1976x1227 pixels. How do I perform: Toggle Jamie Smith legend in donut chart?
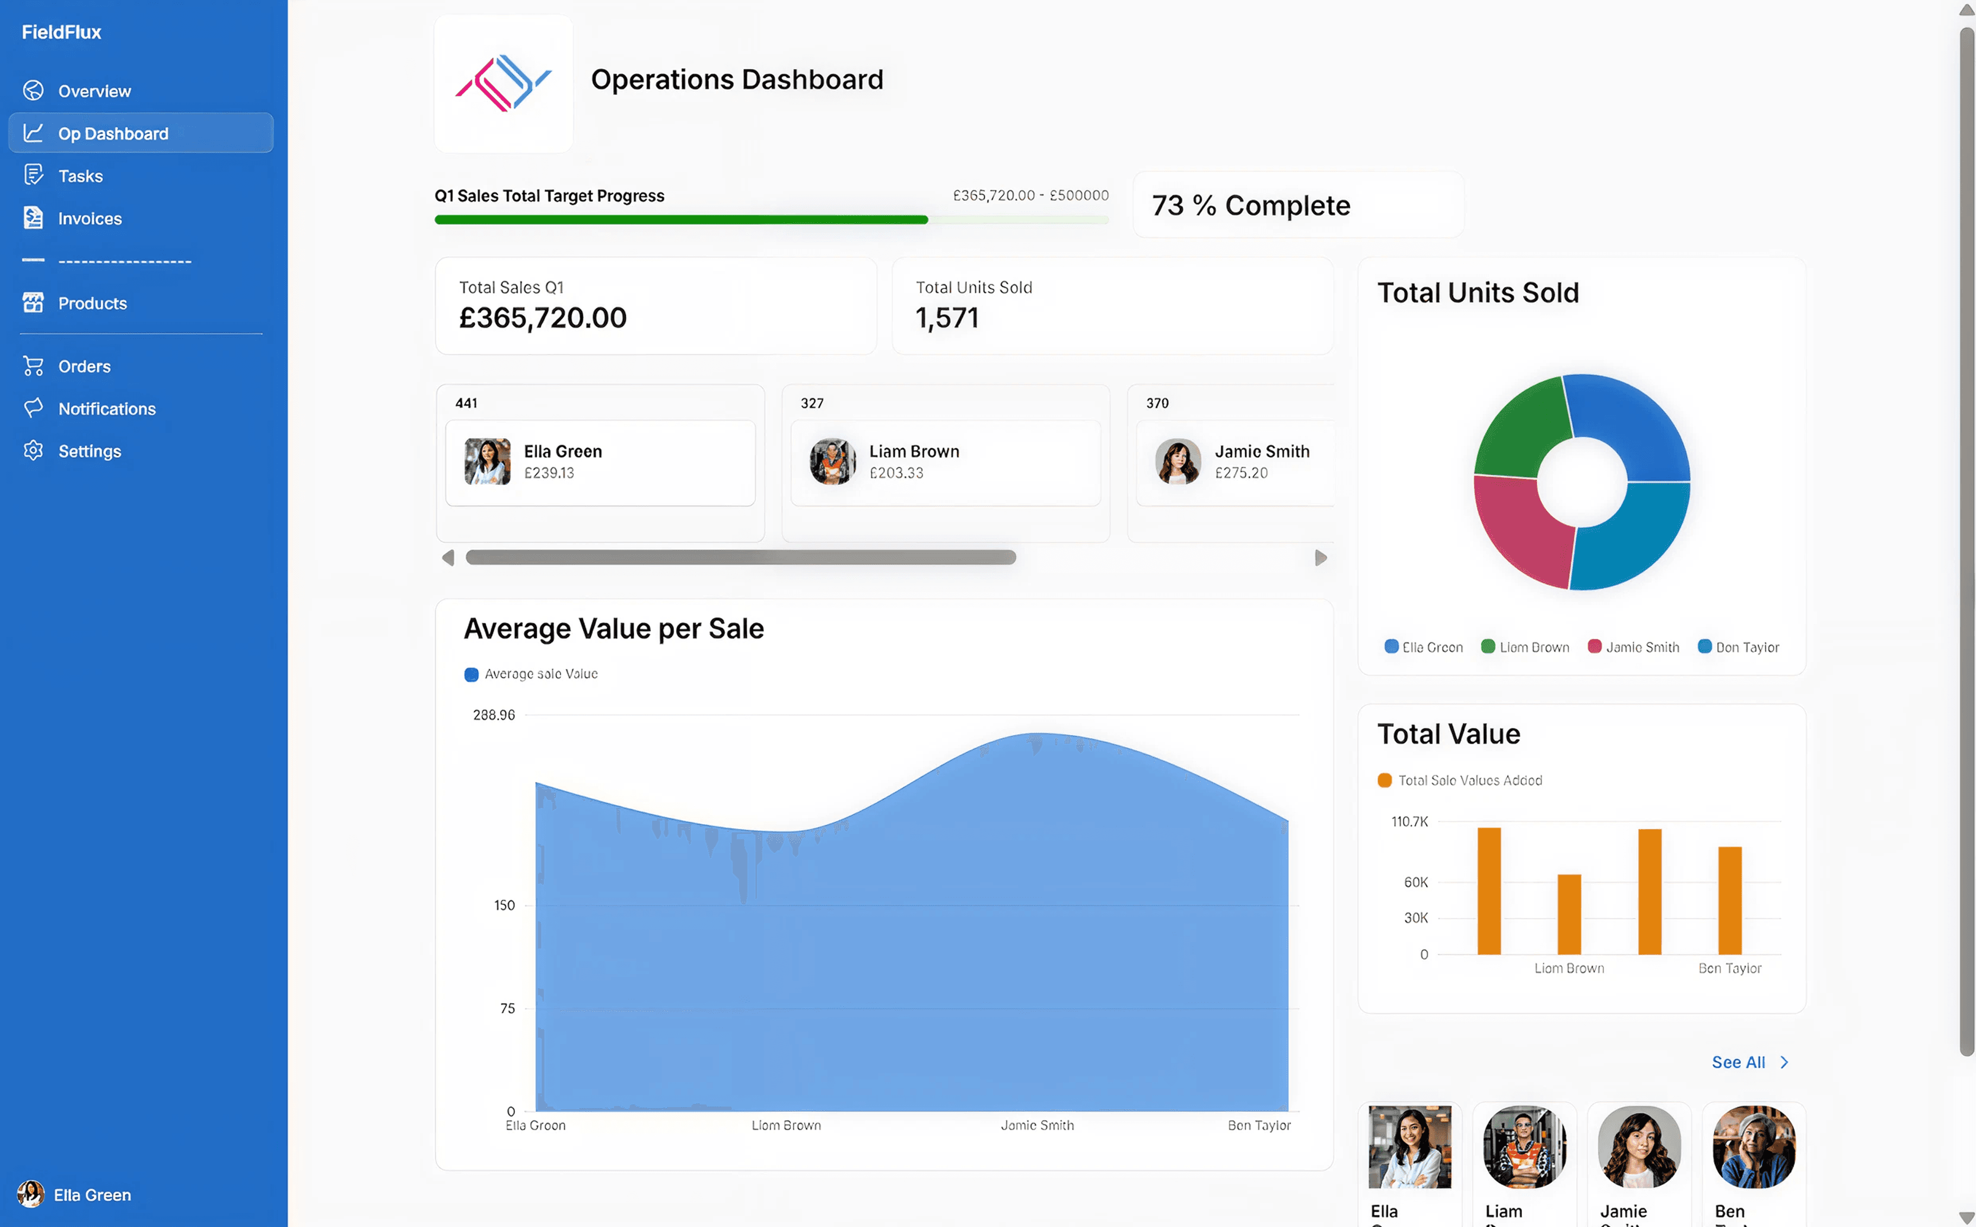pos(1632,647)
